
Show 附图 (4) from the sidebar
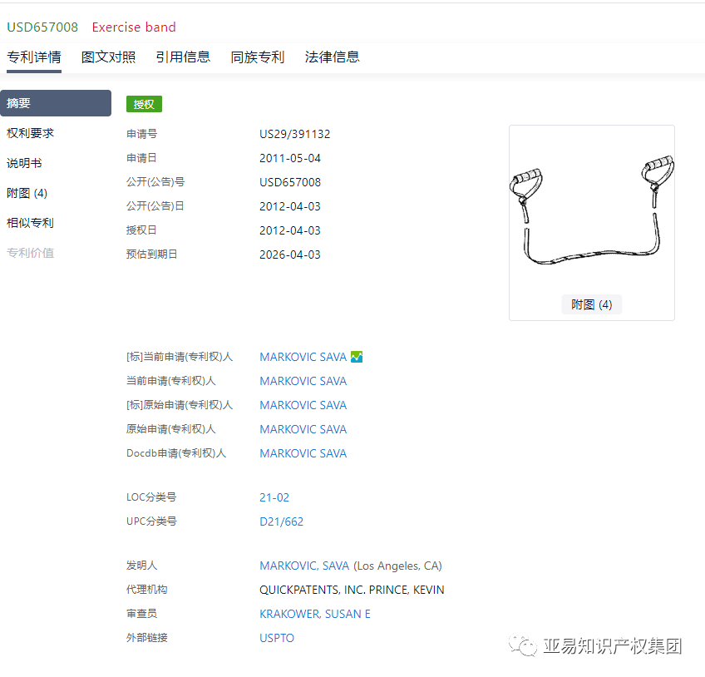[x=27, y=193]
